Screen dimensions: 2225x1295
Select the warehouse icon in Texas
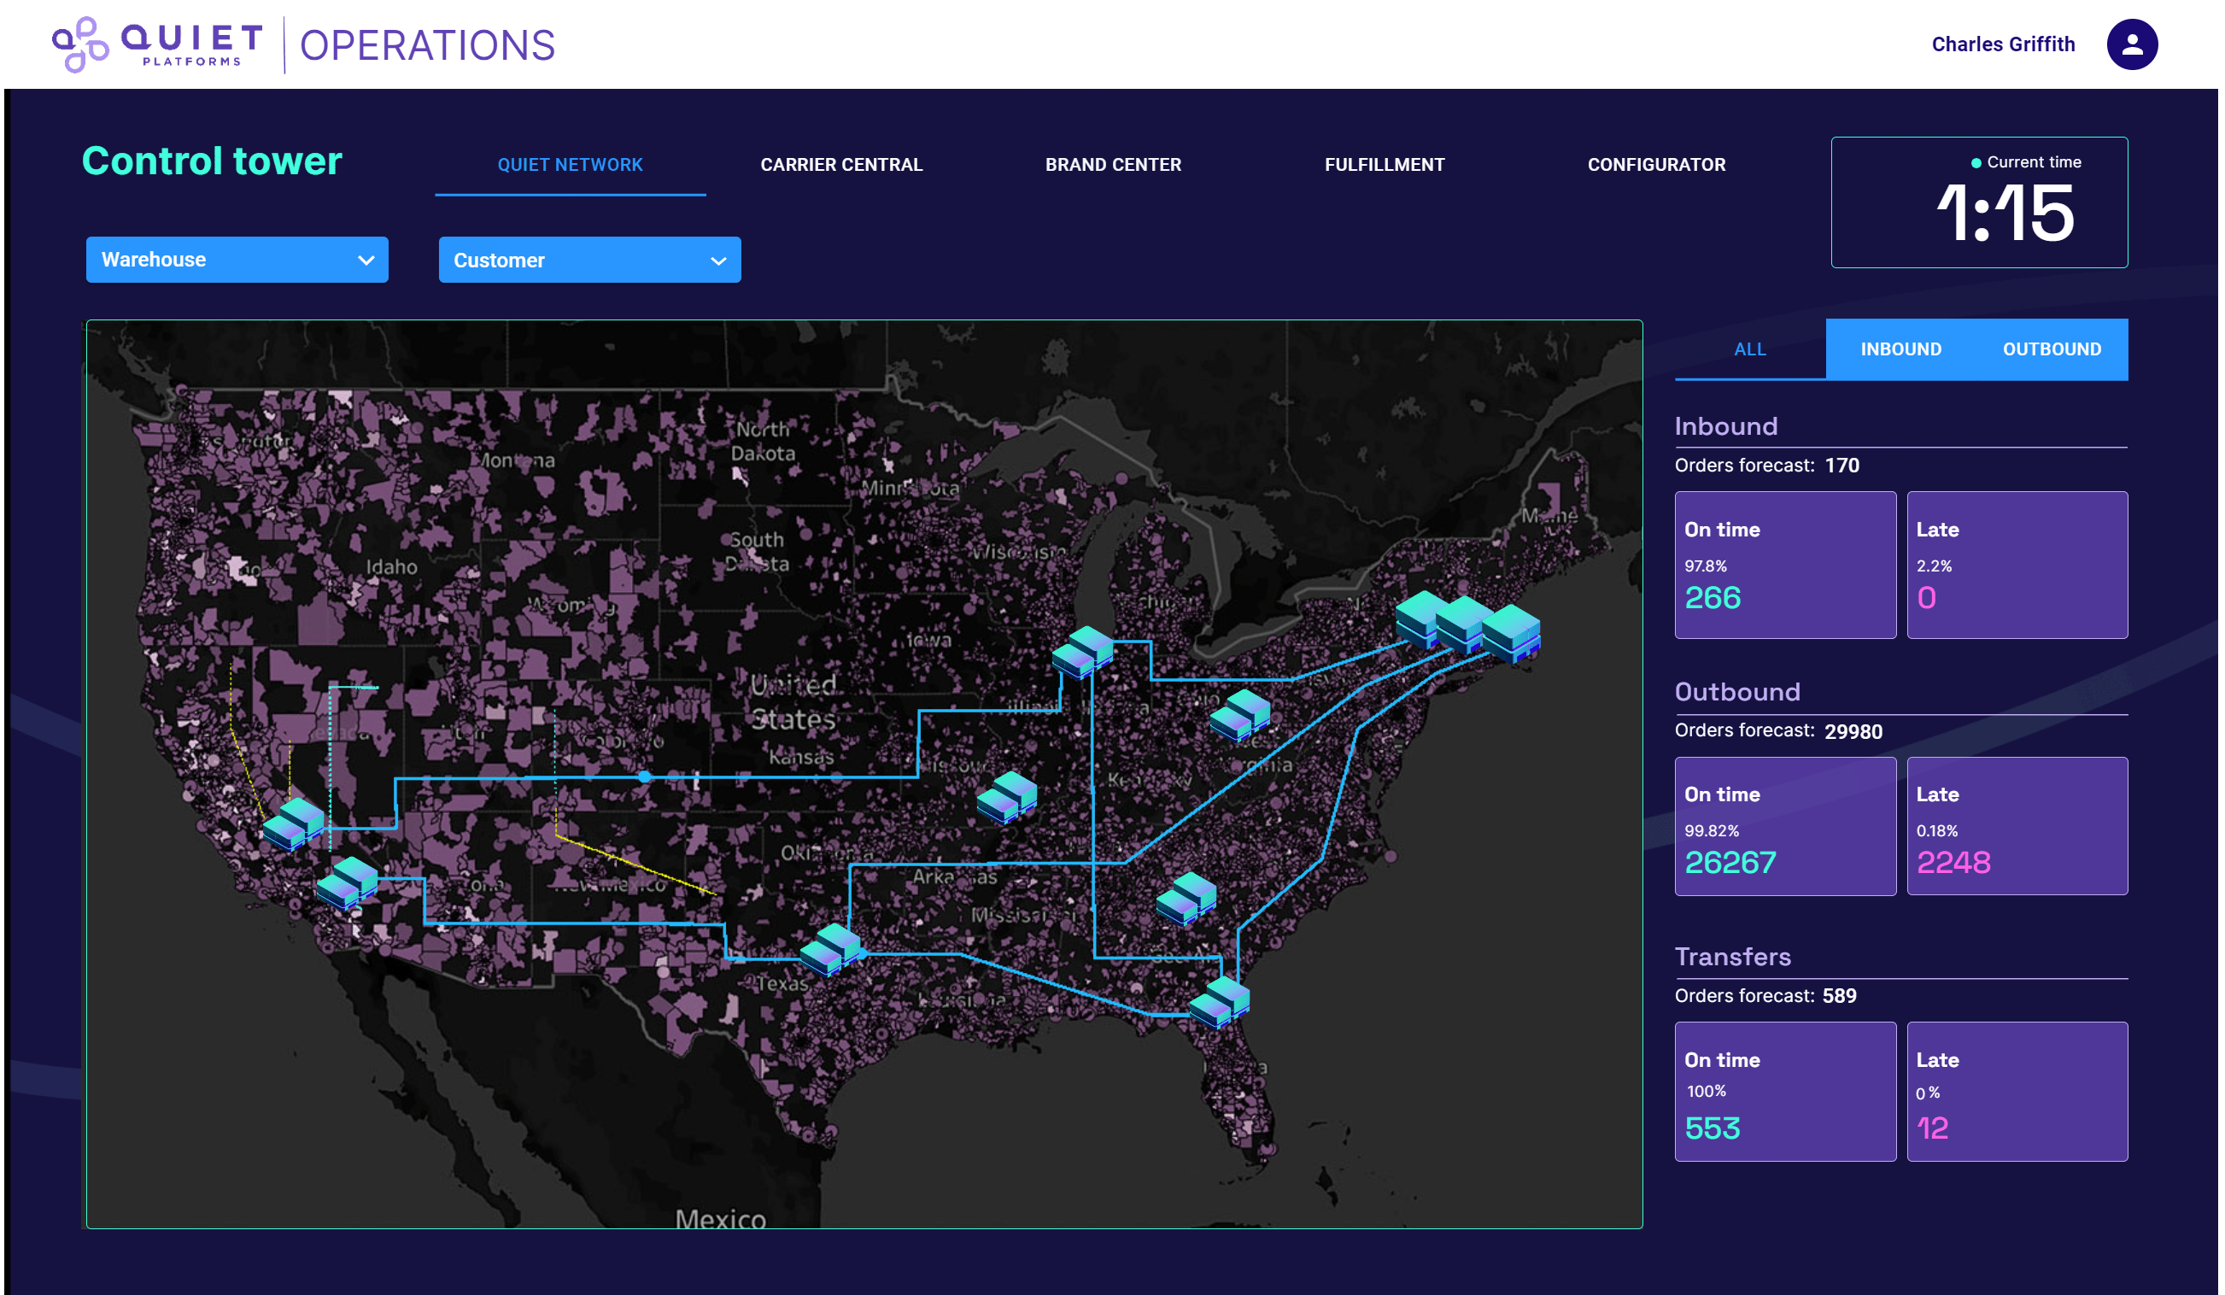coord(831,949)
